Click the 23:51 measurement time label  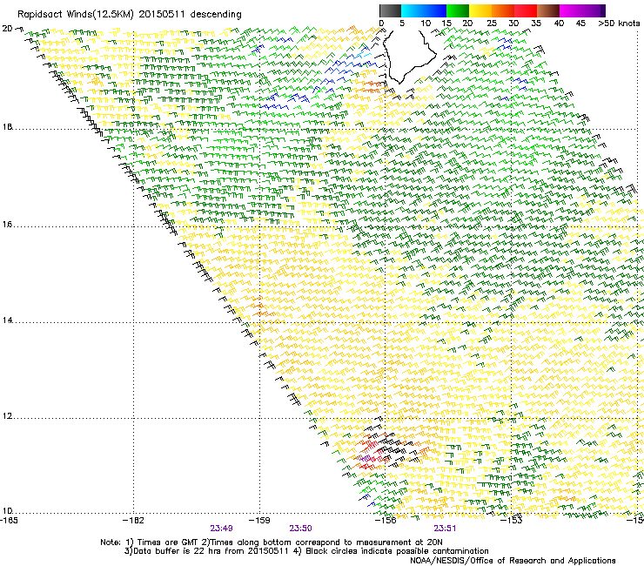445,529
